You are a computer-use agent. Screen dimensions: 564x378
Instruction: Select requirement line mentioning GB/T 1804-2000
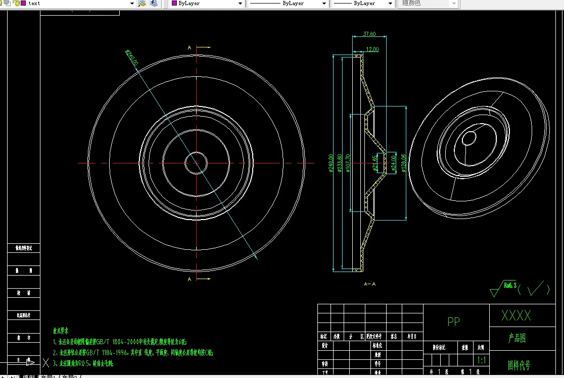tap(120, 342)
